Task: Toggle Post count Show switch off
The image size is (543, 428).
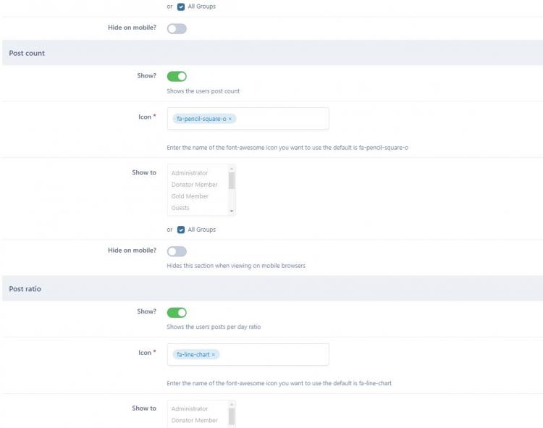Action: 177,76
